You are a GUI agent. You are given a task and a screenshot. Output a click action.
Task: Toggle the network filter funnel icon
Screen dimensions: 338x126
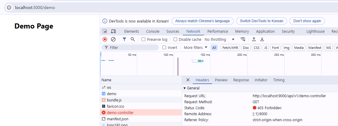coord(124,39)
